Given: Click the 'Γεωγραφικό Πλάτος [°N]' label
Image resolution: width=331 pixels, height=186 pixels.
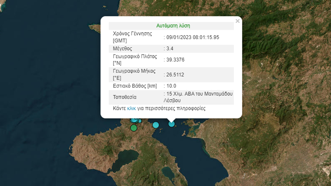Looking at the screenshot, I should point(135,60).
